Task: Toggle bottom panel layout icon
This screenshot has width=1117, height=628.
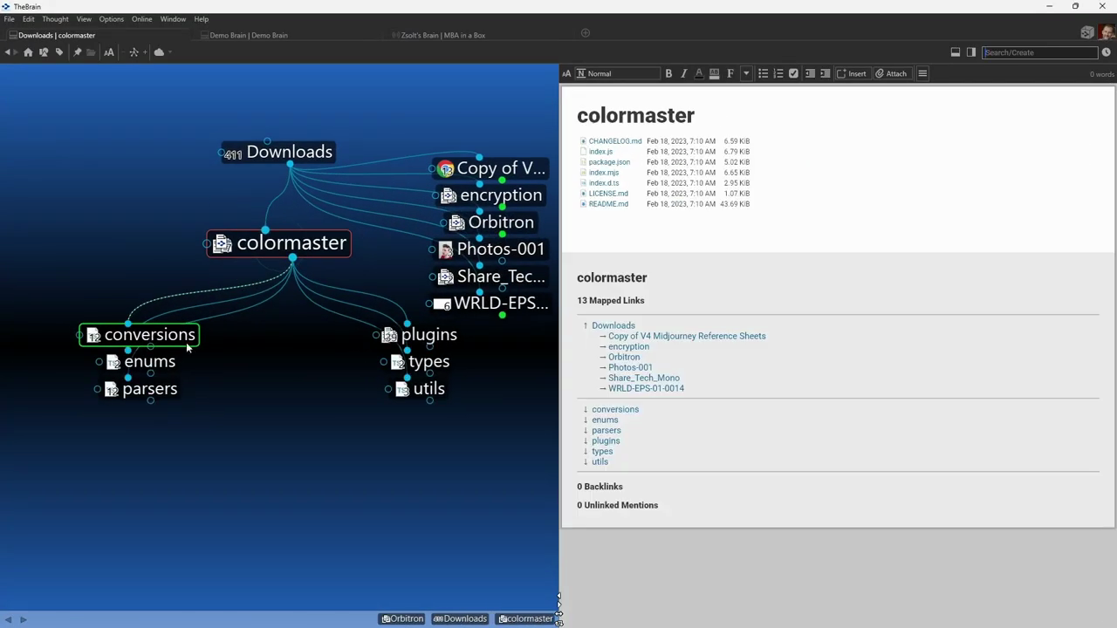Action: pos(956,52)
